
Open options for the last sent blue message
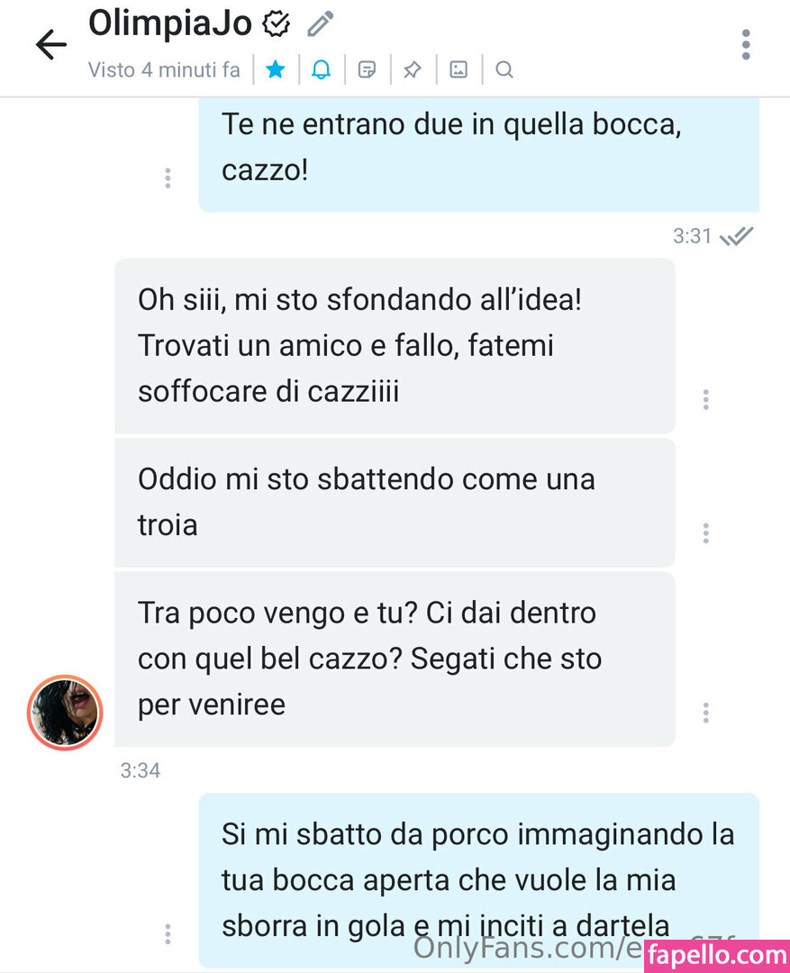[168, 934]
